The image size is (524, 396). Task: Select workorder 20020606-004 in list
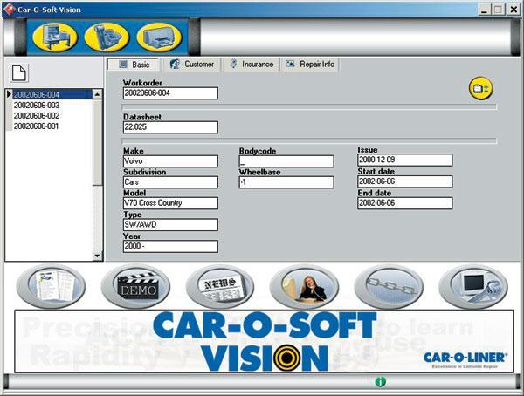coord(52,94)
